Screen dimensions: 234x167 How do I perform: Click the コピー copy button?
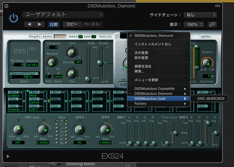[72, 25]
